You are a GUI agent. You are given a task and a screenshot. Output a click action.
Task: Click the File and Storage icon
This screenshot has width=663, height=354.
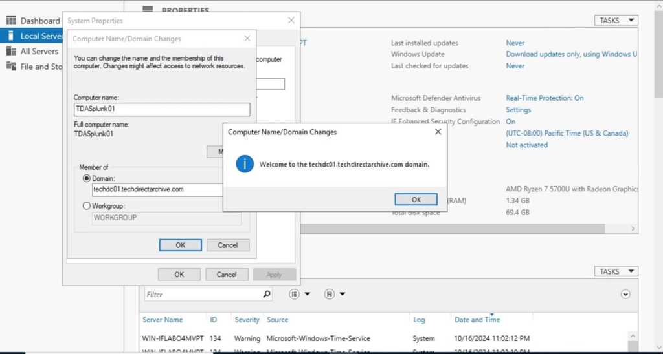click(11, 67)
